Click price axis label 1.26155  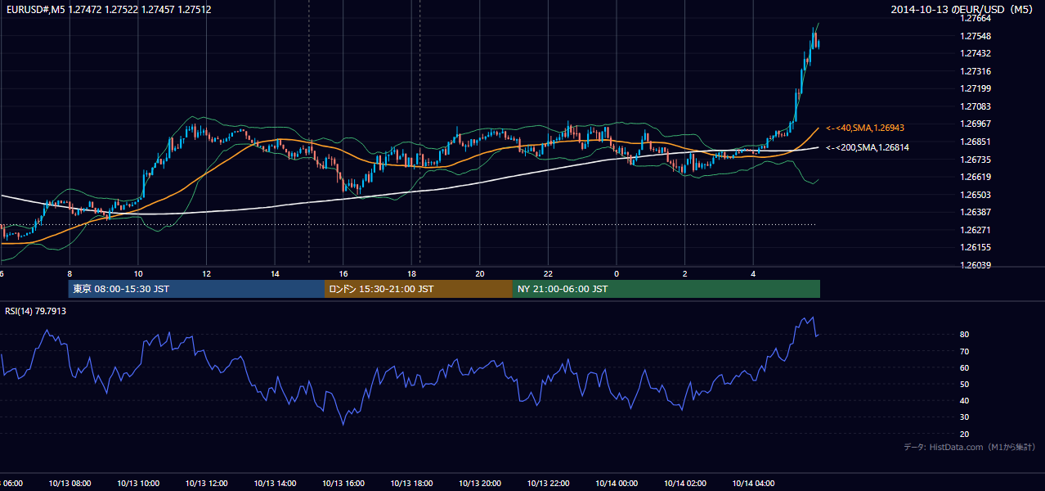tap(977, 247)
